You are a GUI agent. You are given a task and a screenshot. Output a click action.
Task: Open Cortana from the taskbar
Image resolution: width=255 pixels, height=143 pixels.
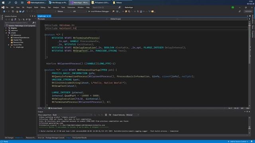click(x=16, y=3)
